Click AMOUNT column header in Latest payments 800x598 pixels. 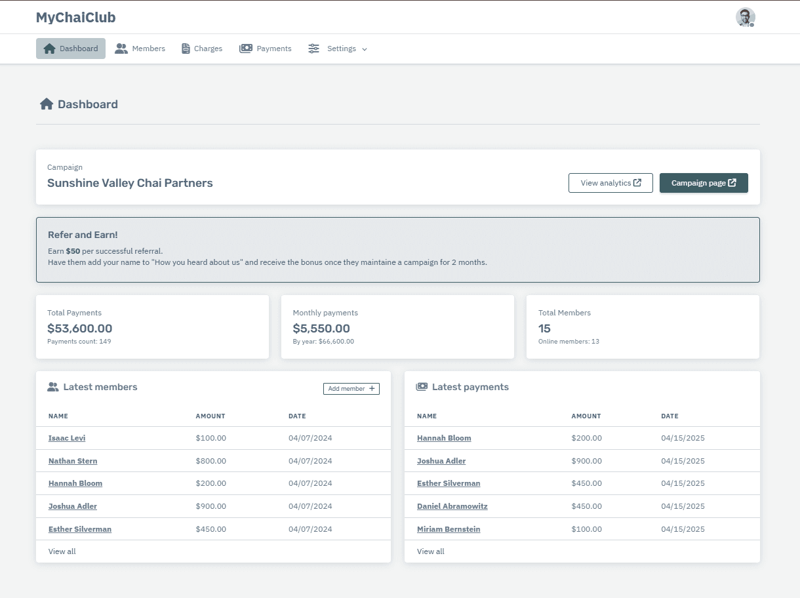point(586,416)
